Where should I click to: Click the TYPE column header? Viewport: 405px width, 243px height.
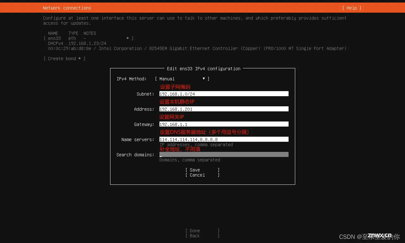coord(73,33)
